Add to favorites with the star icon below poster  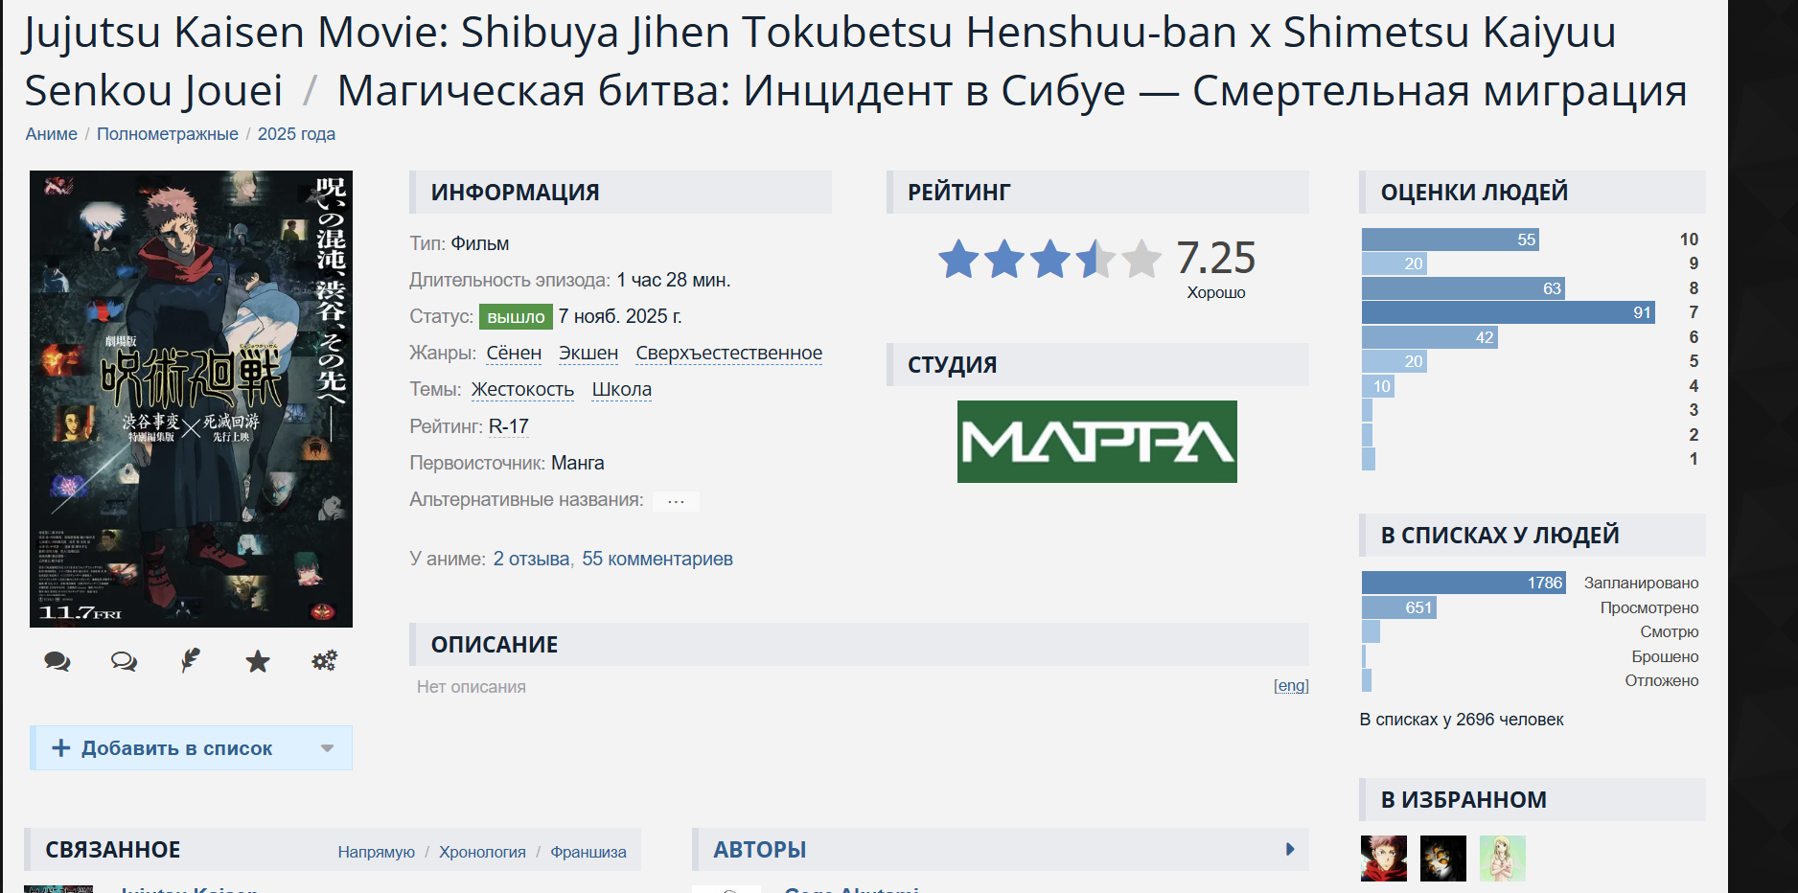(x=258, y=661)
